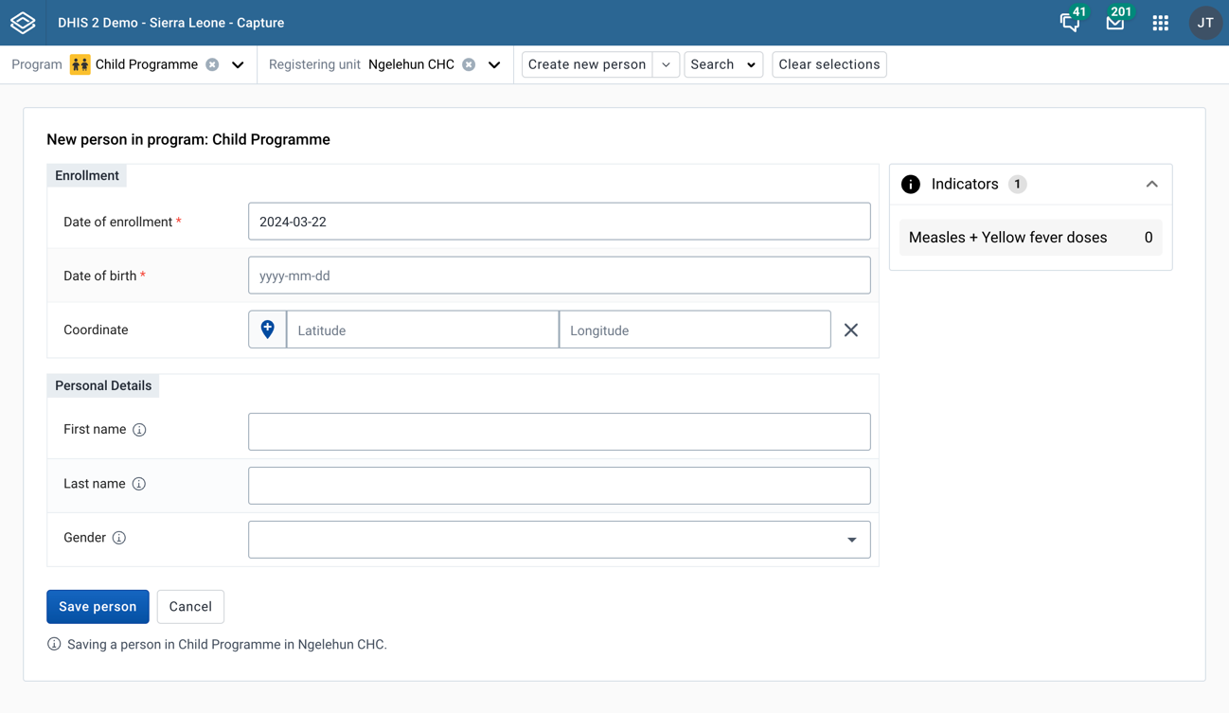Click the Gender info tooltip icon
The image size is (1229, 713).
119,537
